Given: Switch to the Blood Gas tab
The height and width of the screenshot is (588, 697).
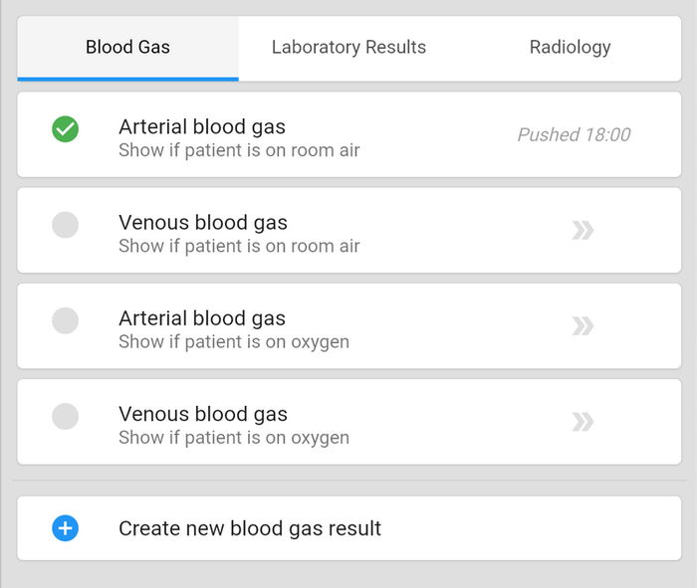Looking at the screenshot, I should [127, 47].
